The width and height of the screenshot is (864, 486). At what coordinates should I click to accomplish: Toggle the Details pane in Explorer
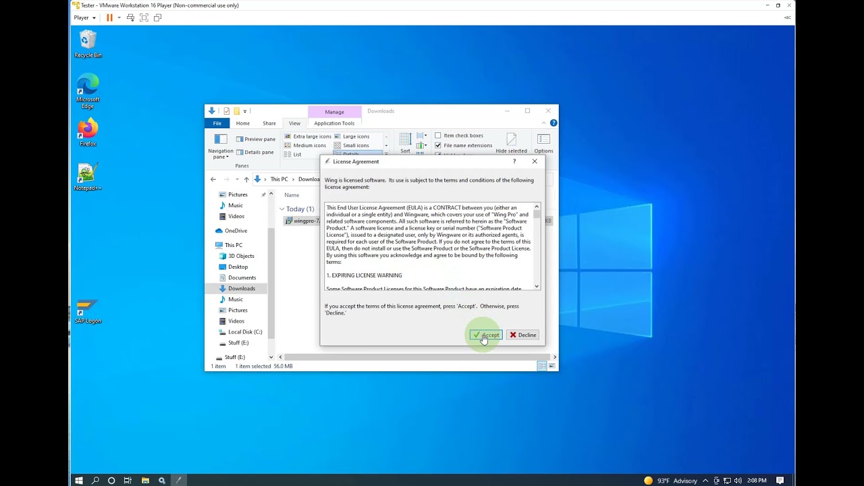tap(254, 152)
